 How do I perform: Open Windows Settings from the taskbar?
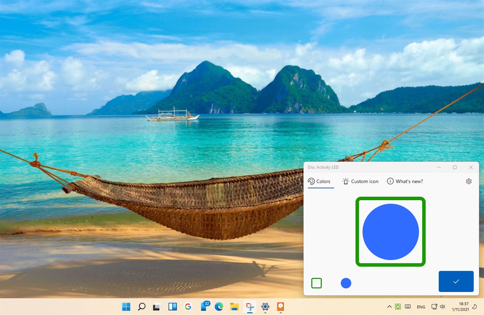pos(265,307)
